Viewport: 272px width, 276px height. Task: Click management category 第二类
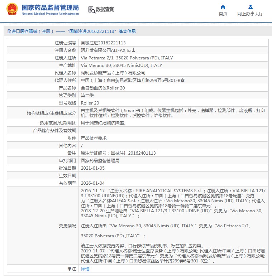pos(87,96)
